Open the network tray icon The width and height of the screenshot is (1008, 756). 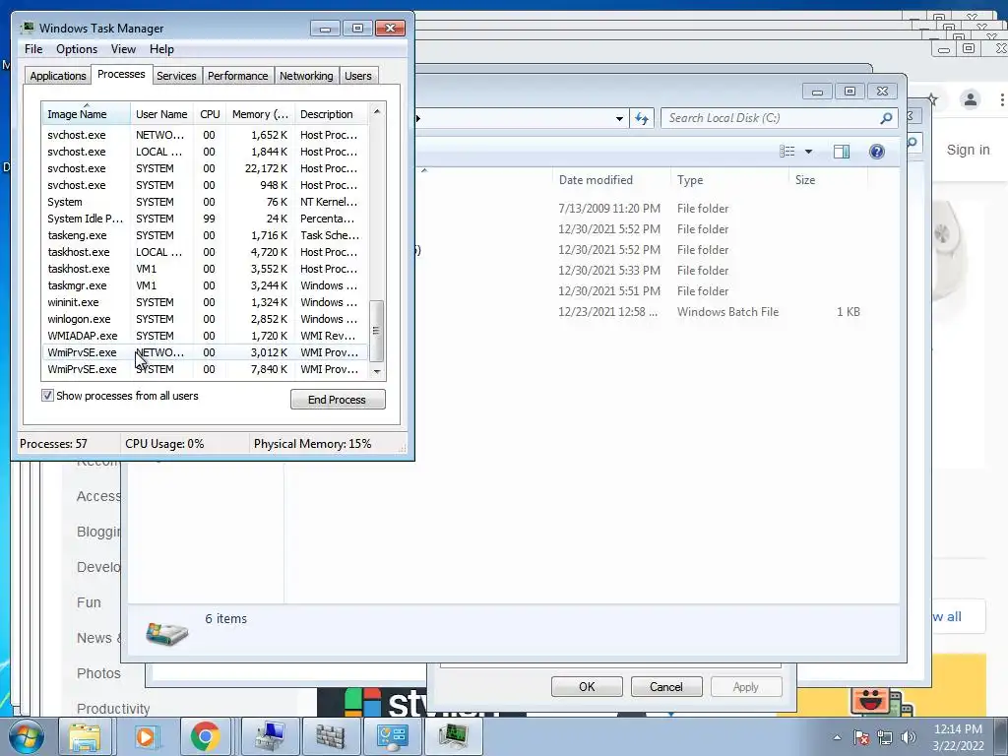click(x=885, y=737)
